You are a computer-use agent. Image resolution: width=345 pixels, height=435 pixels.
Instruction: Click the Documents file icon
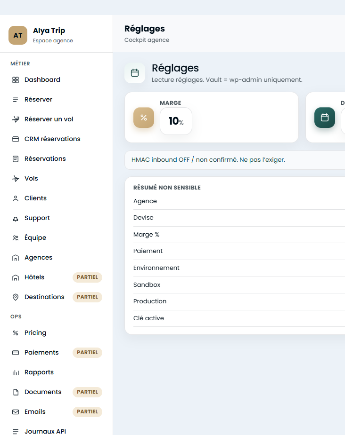click(x=16, y=392)
